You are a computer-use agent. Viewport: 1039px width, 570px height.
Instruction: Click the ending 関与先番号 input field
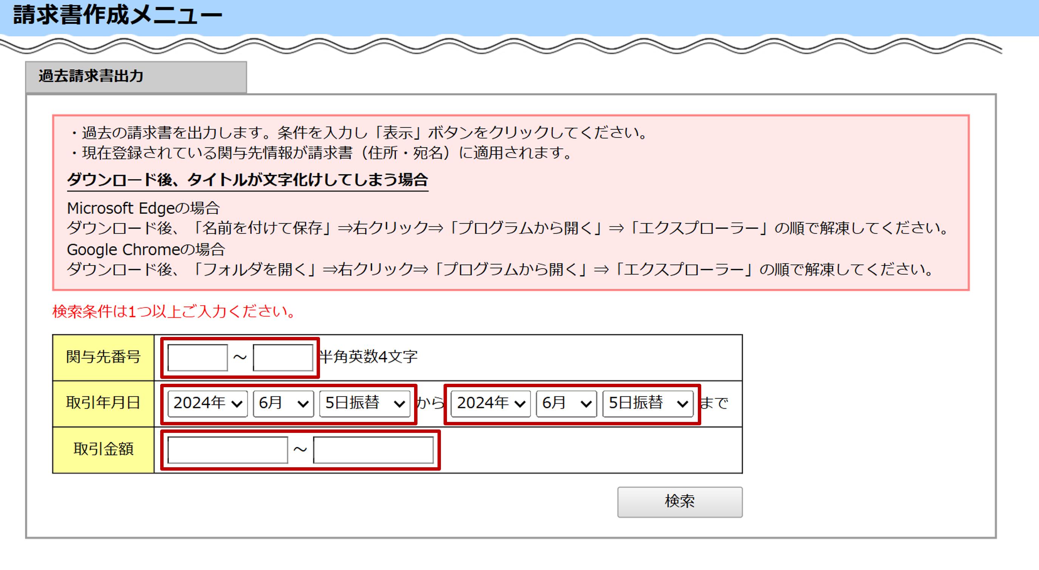[x=283, y=357]
